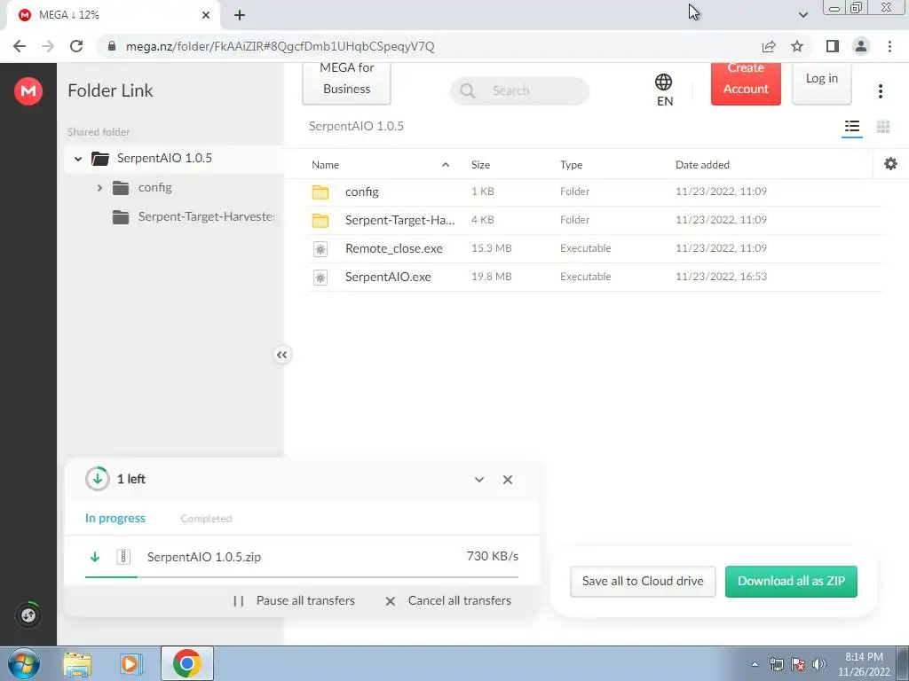Collapse the left panel with double-chevron button
Image resolution: width=909 pixels, height=681 pixels.
[x=281, y=355]
